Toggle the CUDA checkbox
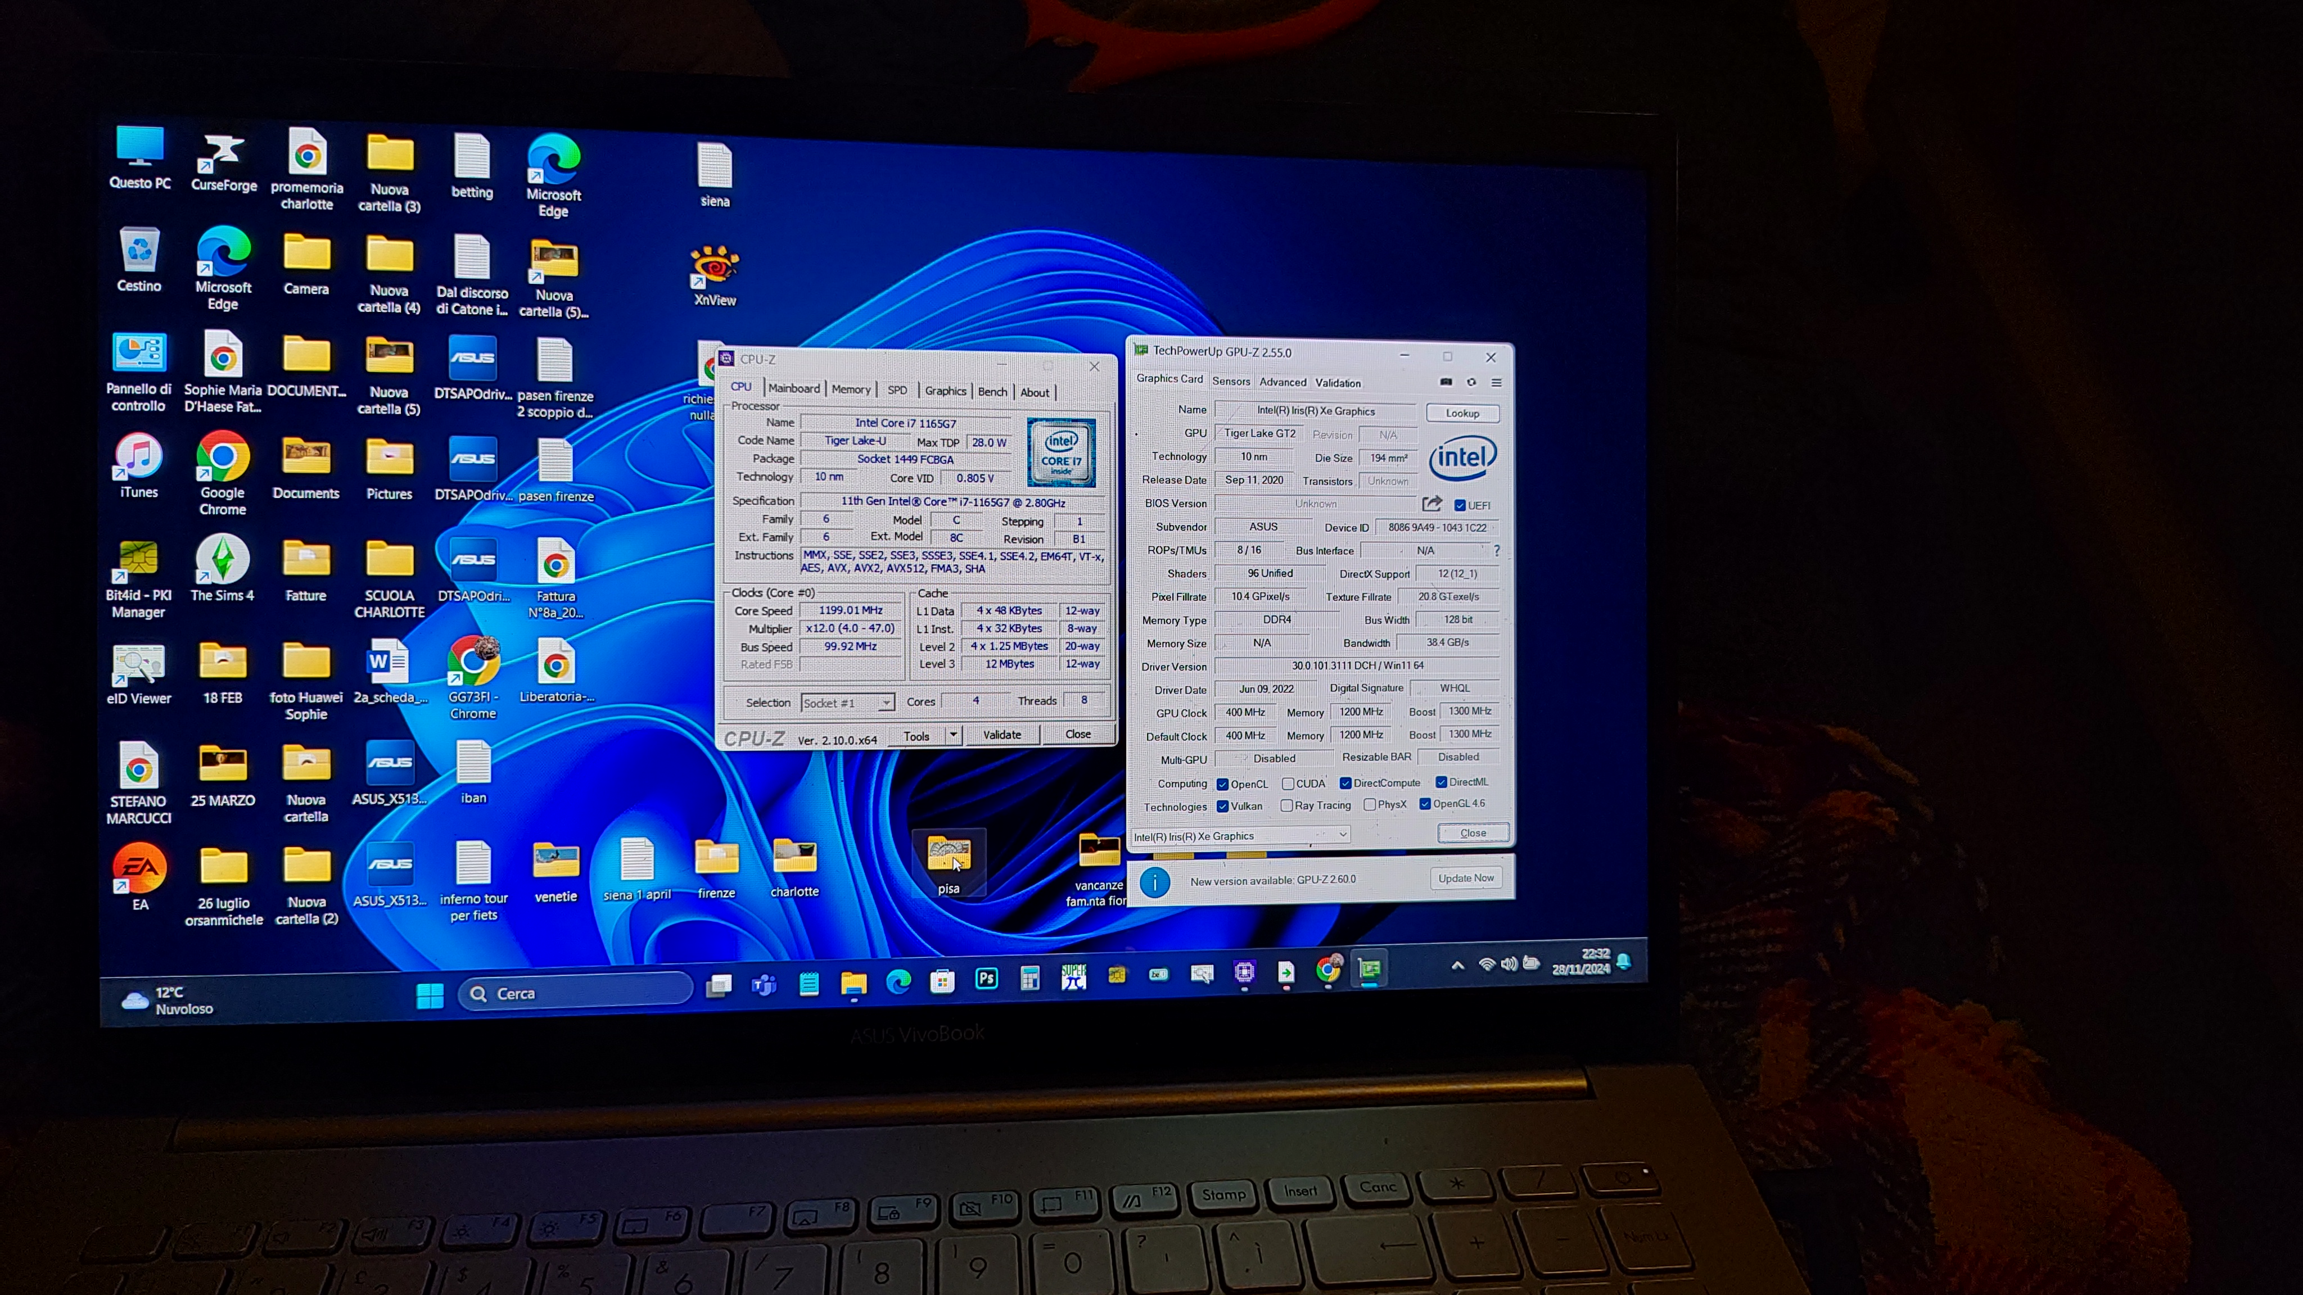 (x=1288, y=784)
